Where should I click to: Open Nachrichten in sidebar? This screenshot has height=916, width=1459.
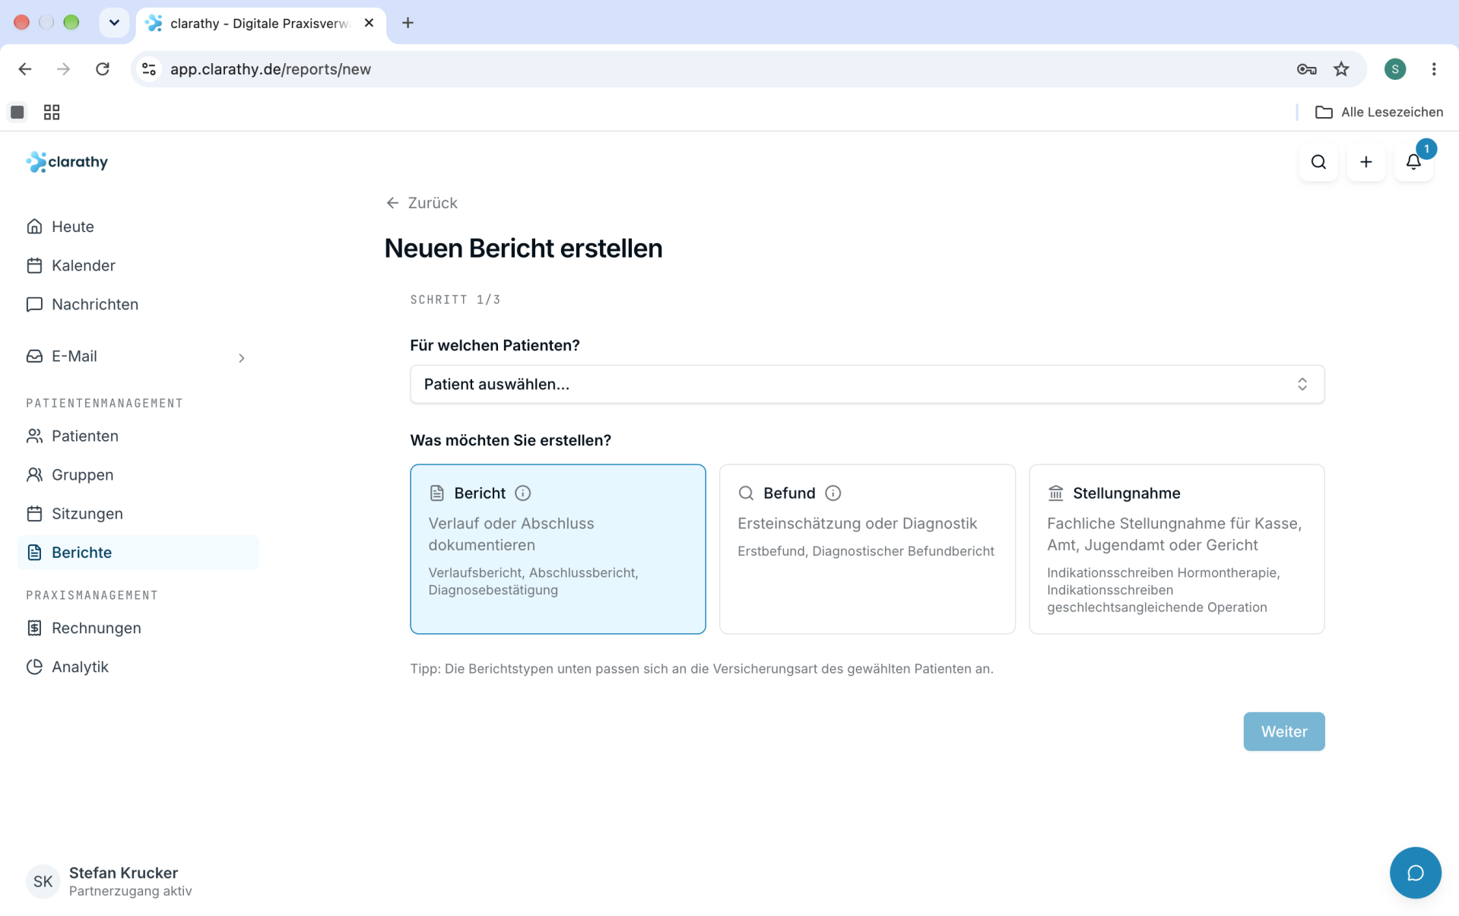pos(137,304)
